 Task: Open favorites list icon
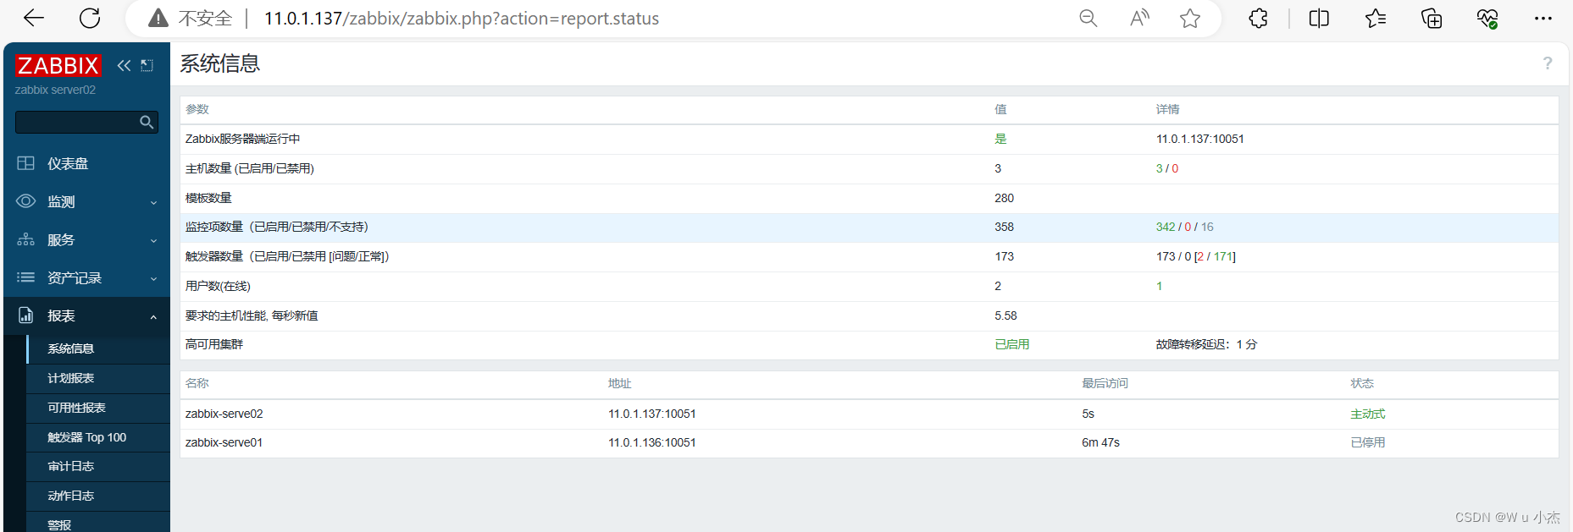[1376, 19]
